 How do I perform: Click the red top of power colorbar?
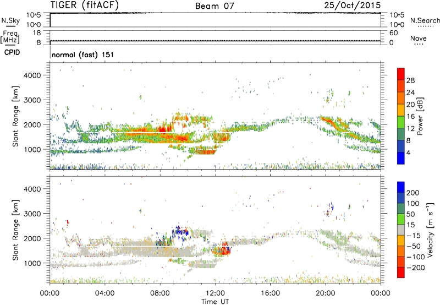click(401, 74)
